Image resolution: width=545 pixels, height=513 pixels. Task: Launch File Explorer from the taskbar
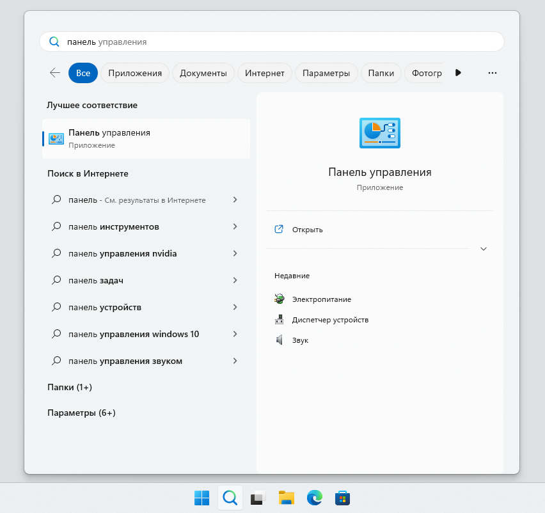[287, 498]
